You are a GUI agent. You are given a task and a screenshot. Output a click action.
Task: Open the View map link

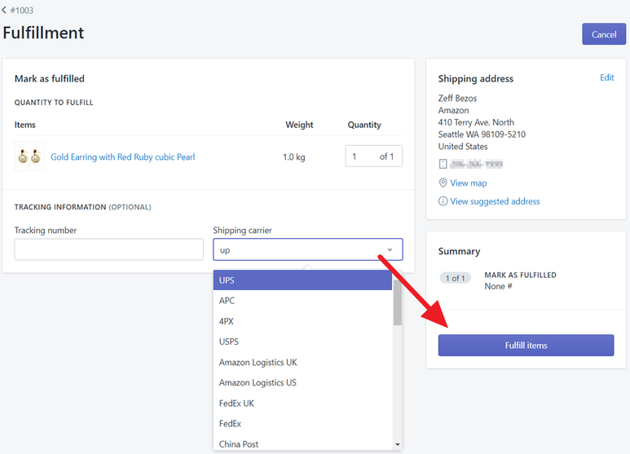tap(468, 183)
